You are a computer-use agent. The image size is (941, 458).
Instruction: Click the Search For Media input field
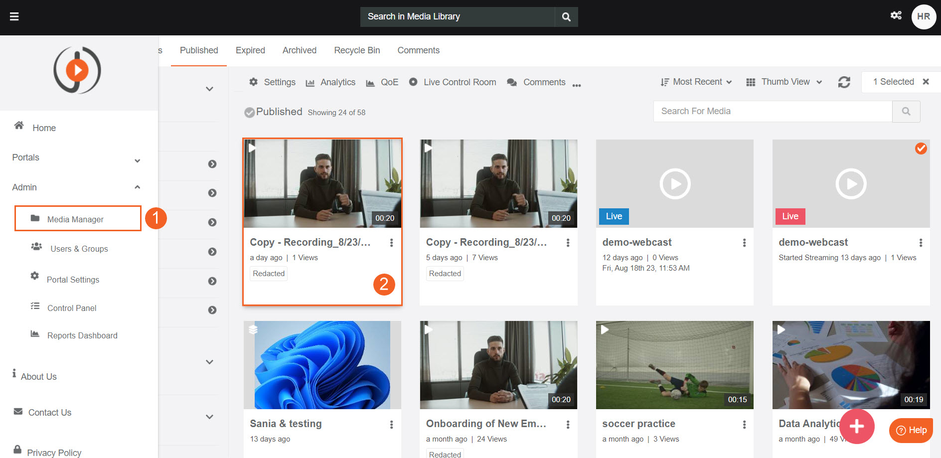pyautogui.click(x=772, y=112)
